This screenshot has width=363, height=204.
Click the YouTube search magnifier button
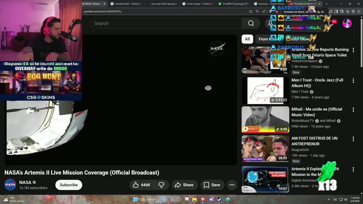[x=251, y=23]
